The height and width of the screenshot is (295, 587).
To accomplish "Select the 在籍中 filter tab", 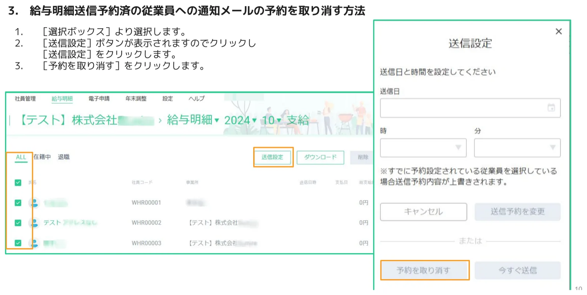I will pos(42,157).
